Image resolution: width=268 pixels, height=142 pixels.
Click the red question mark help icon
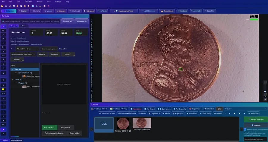point(48,6)
